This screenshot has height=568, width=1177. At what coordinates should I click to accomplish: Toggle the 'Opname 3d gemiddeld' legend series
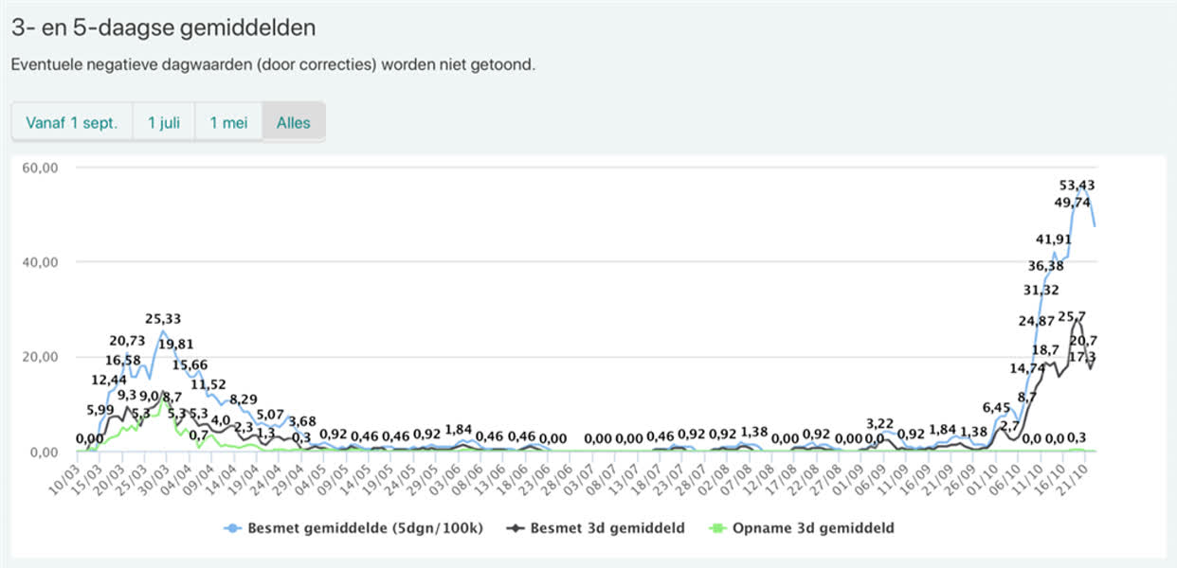[x=813, y=528]
